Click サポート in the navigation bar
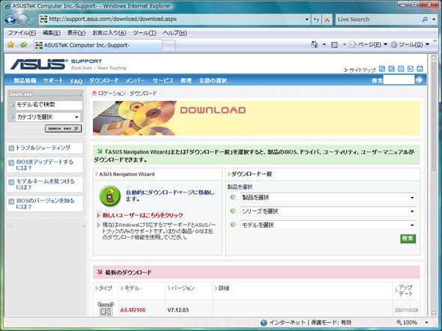This screenshot has height=331, width=442. [53, 81]
